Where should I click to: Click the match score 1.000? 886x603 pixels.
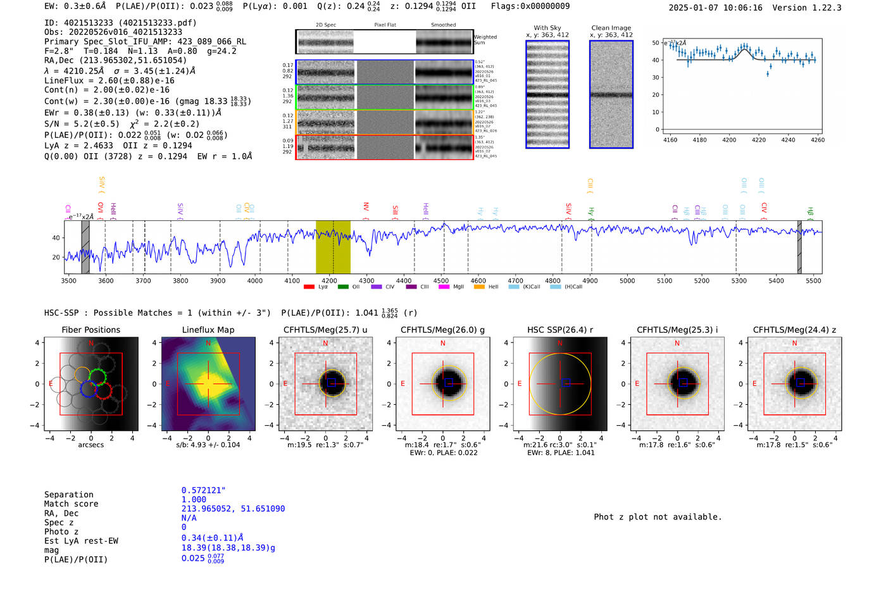point(194,500)
